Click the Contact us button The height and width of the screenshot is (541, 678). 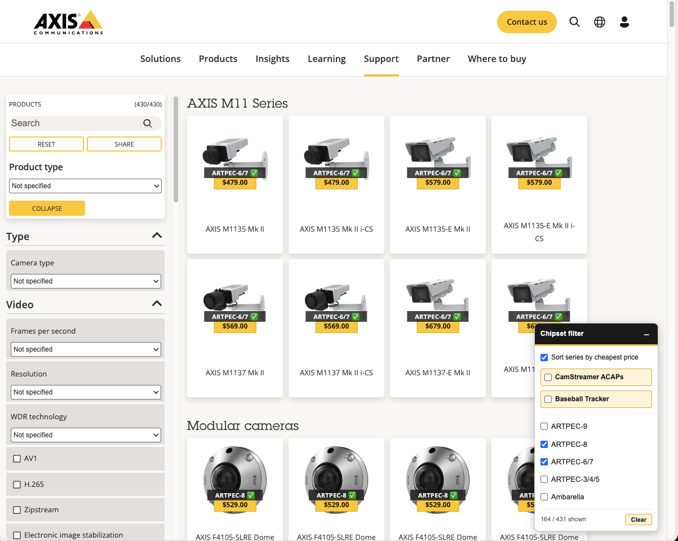(527, 22)
